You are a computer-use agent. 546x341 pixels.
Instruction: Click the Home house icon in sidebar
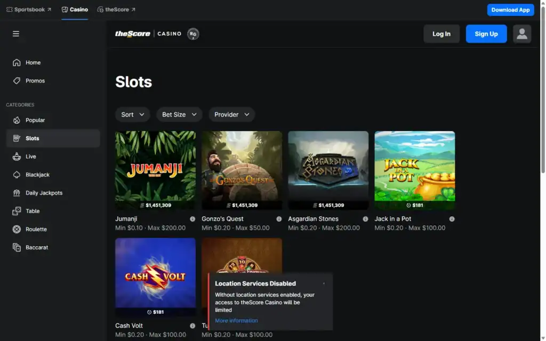(17, 63)
